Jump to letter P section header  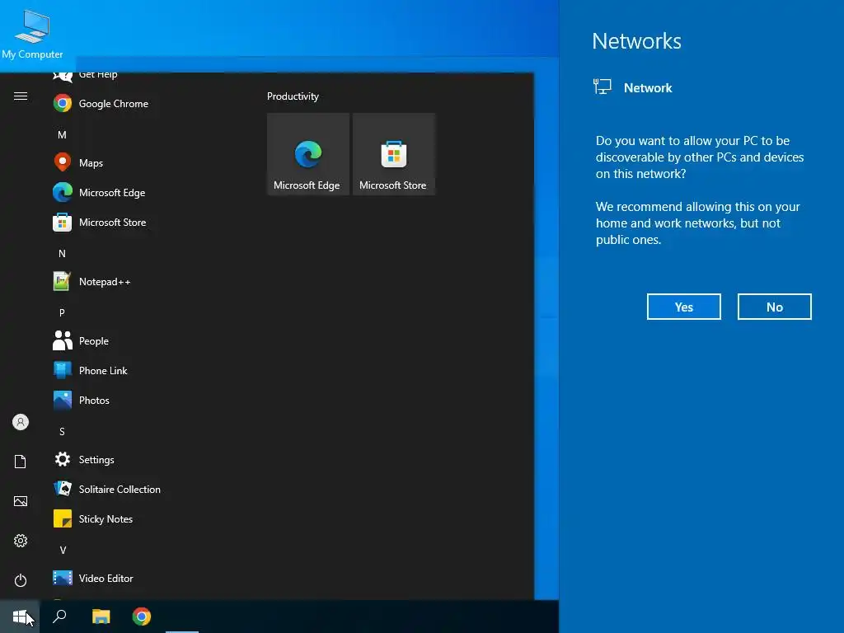pos(63,312)
